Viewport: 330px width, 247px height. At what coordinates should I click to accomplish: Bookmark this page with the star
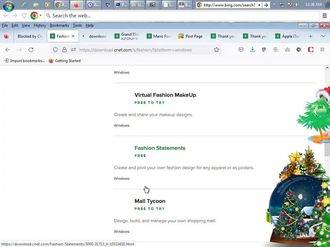point(216,50)
